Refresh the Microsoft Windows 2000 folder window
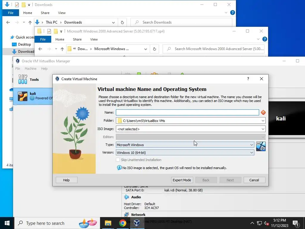 click(x=155, y=49)
